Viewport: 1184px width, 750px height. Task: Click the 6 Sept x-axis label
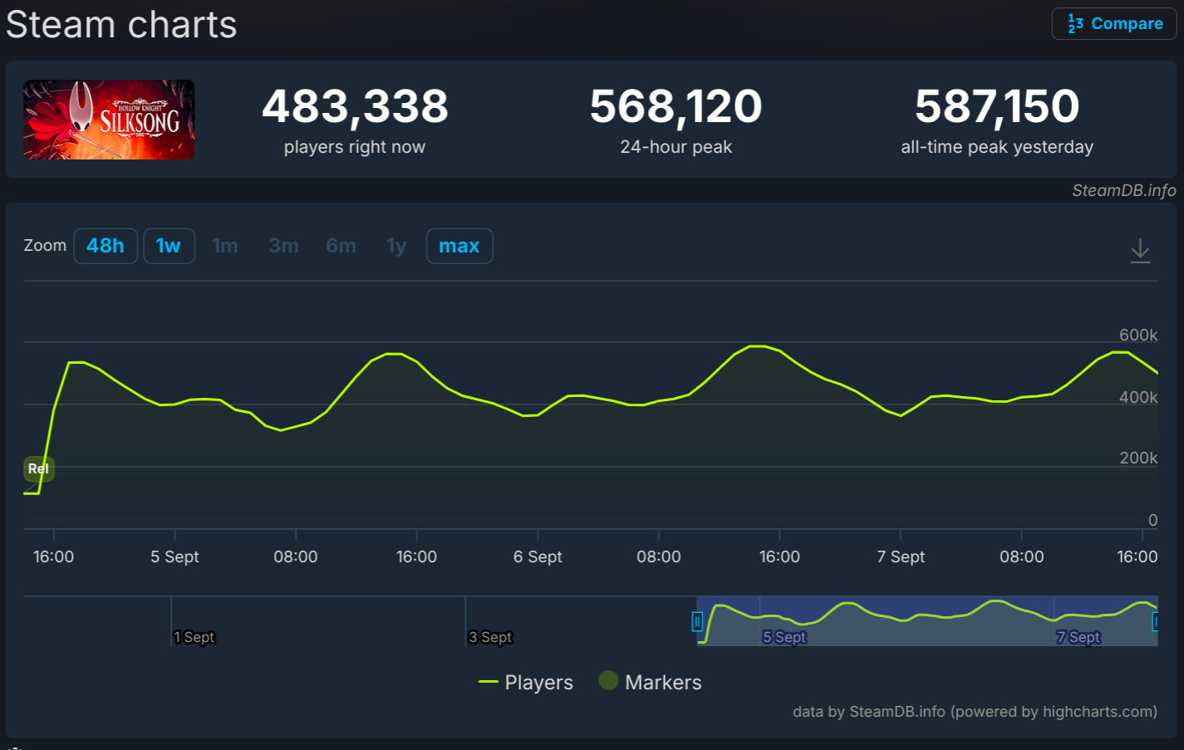point(538,556)
